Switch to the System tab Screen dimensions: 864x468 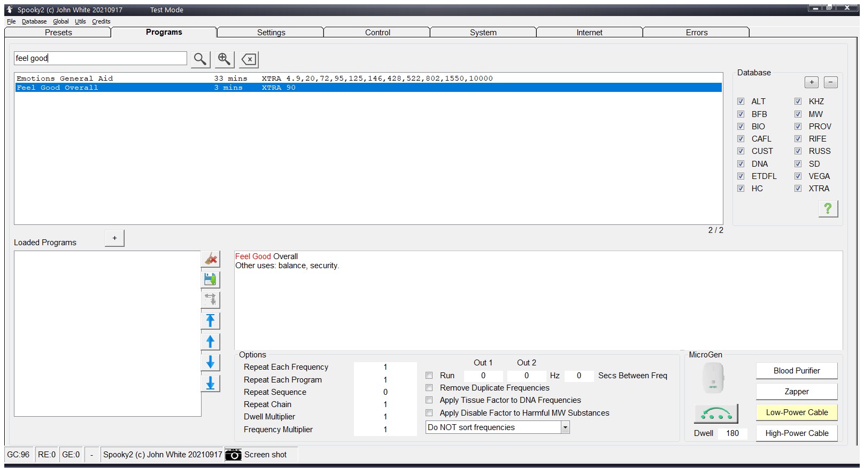(483, 33)
